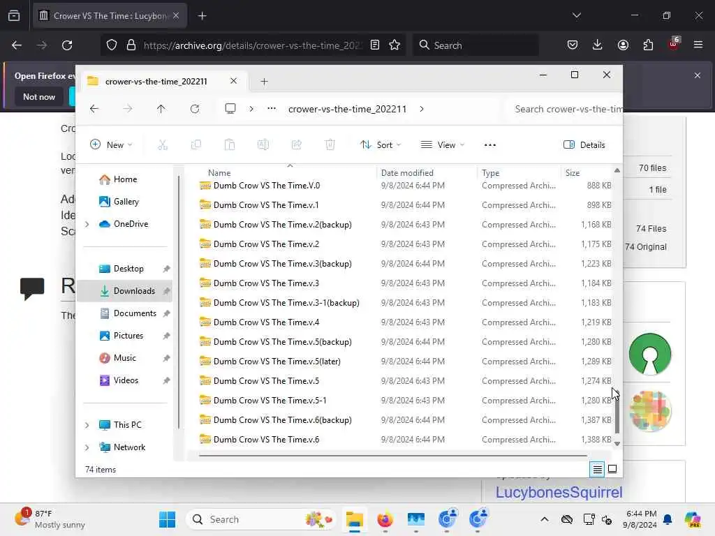Screen dimensions: 715x536
Task: Go up one folder level in Explorer
Action: [161, 109]
